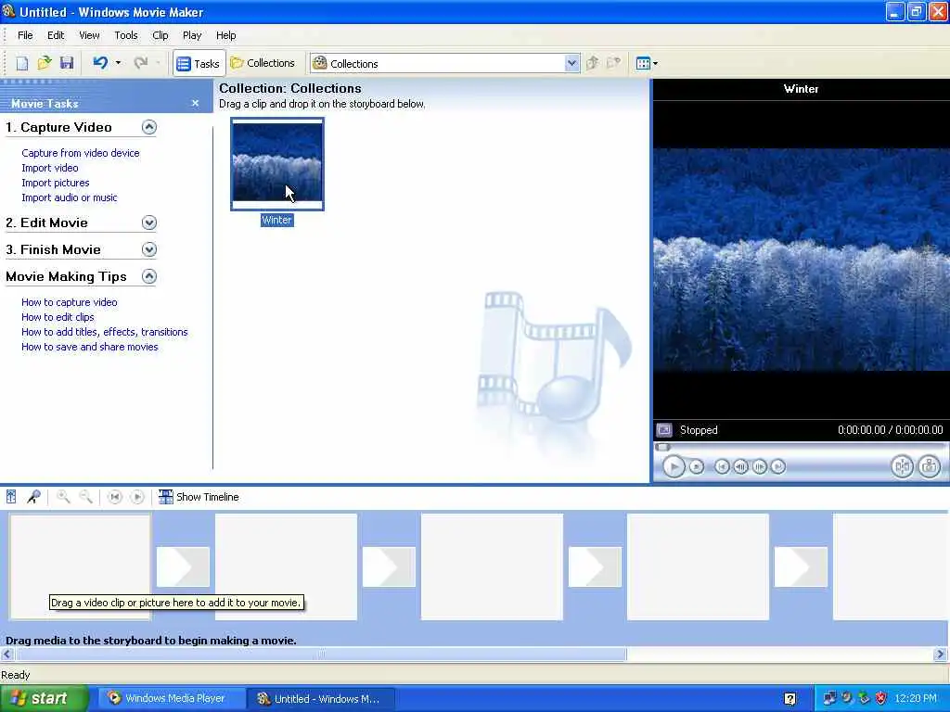
Task: Click the Stop button in preview monitor
Action: pyautogui.click(x=697, y=467)
